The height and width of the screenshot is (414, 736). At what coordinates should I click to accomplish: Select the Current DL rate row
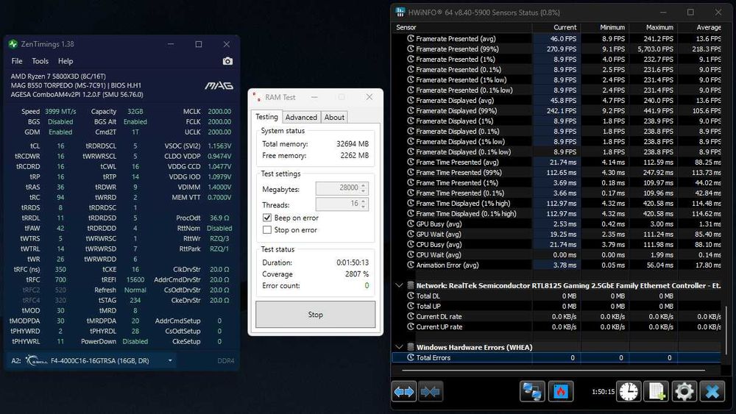click(x=556, y=316)
